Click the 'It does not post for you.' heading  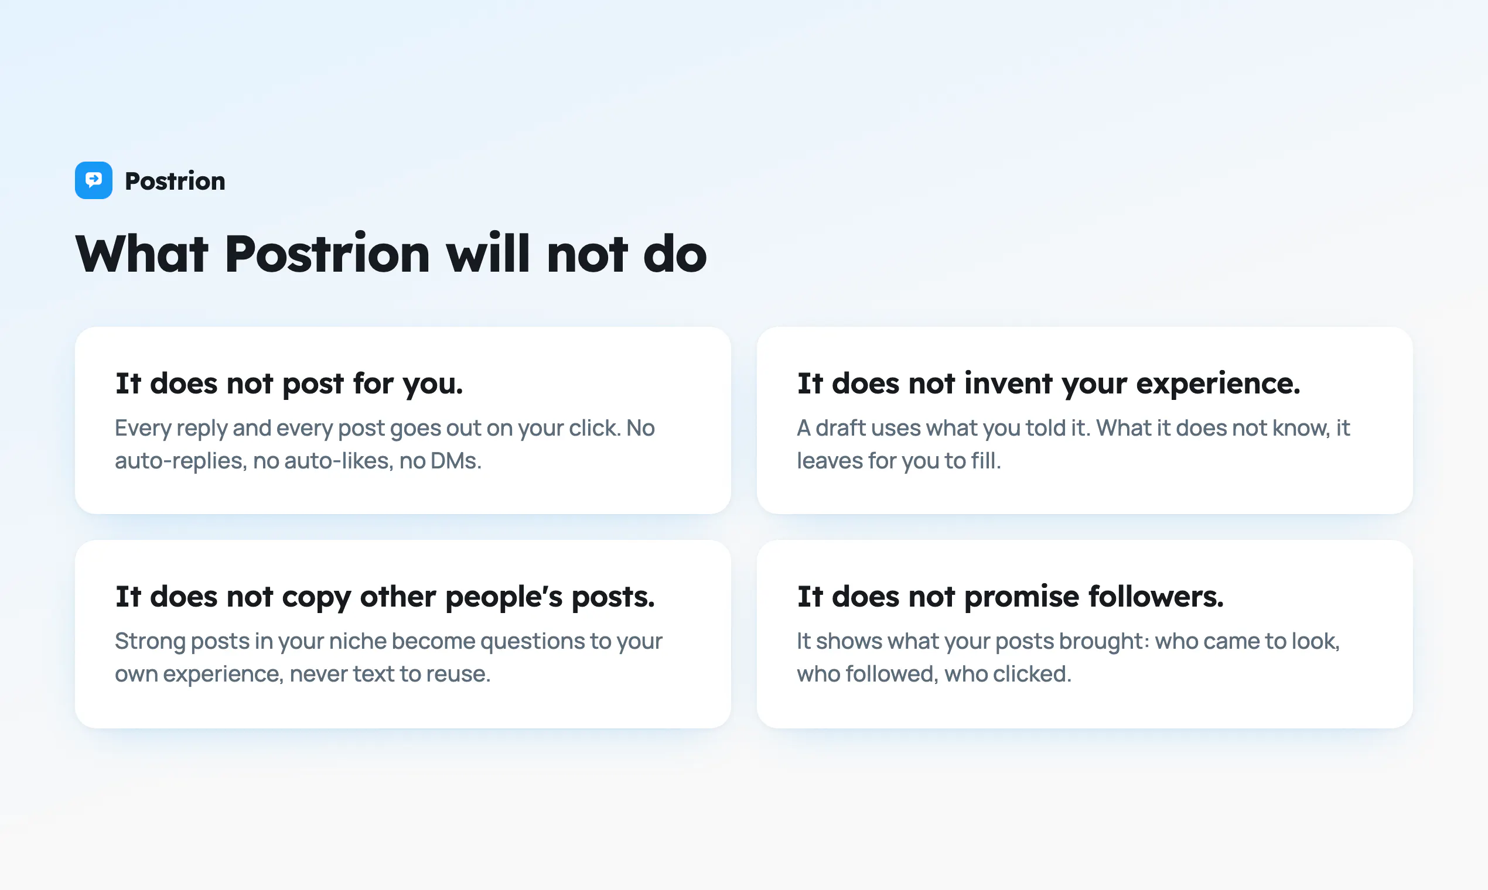tap(289, 384)
